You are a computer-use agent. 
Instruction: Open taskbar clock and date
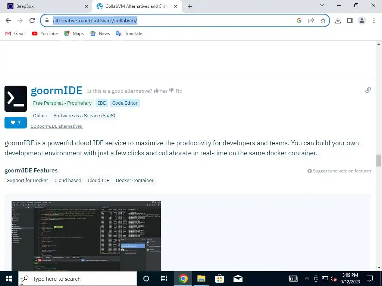click(x=350, y=279)
